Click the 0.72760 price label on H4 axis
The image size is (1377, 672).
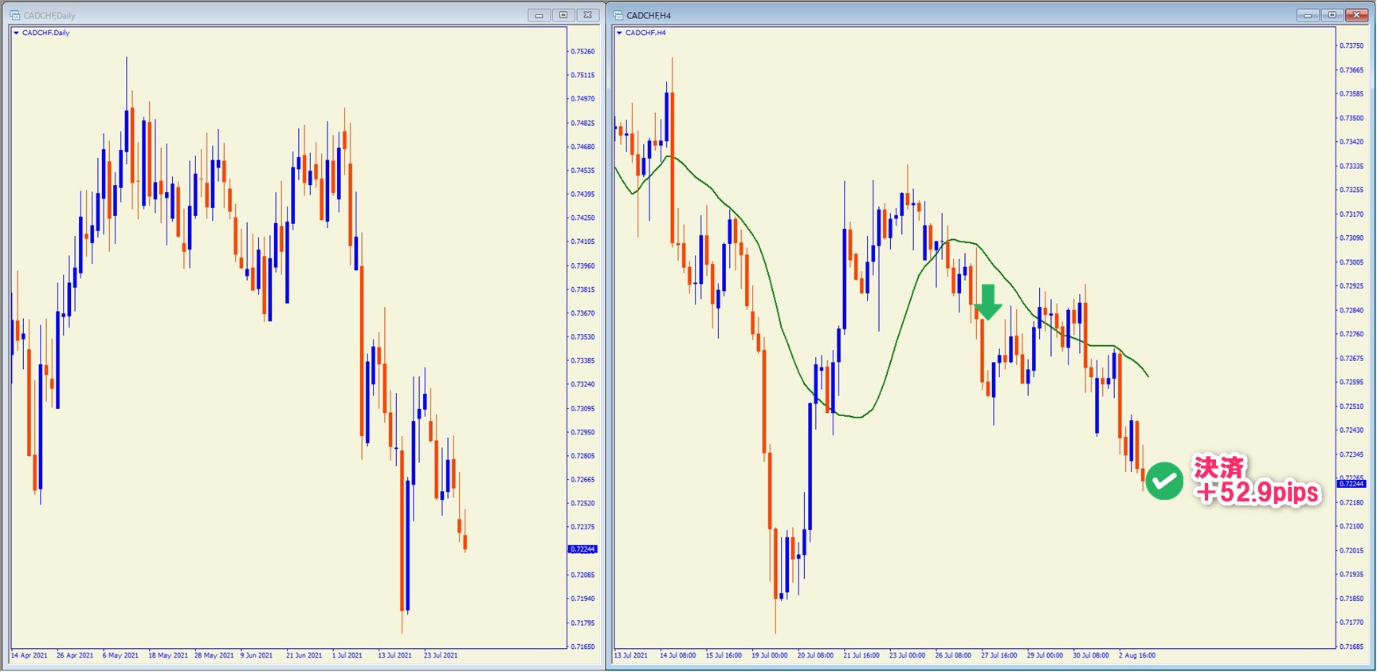click(x=1351, y=335)
